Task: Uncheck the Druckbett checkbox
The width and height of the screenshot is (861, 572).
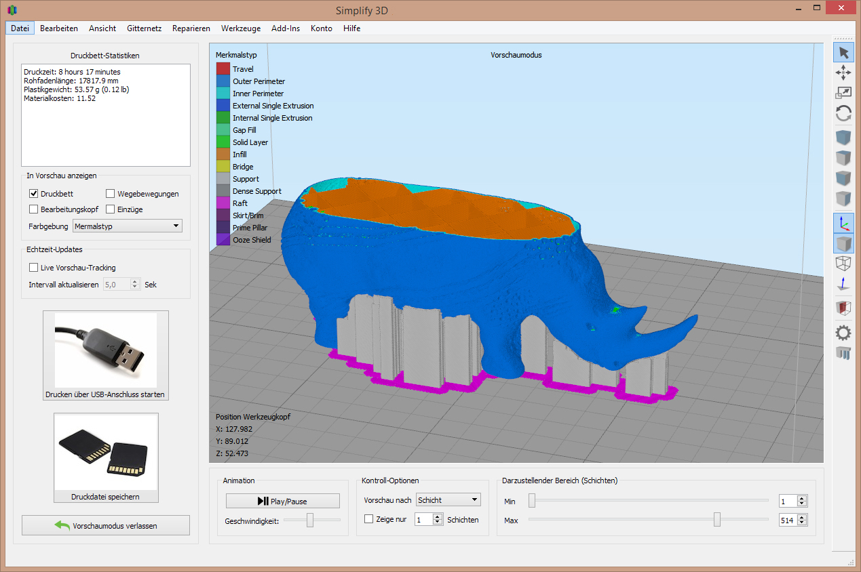Action: 34,194
